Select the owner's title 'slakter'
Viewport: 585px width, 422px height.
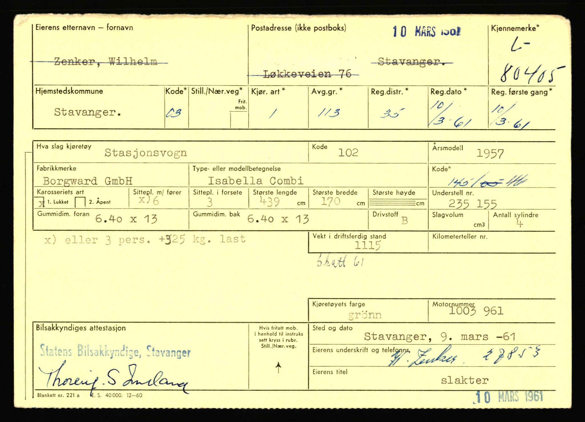(465, 380)
